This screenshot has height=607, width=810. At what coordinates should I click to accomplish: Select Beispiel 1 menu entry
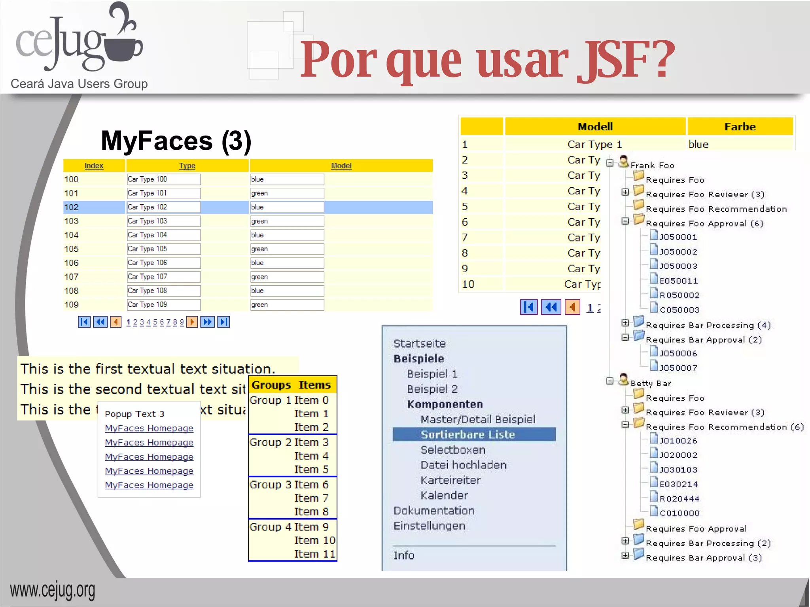pos(432,374)
